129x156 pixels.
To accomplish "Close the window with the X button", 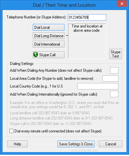I will click(122, 4).
